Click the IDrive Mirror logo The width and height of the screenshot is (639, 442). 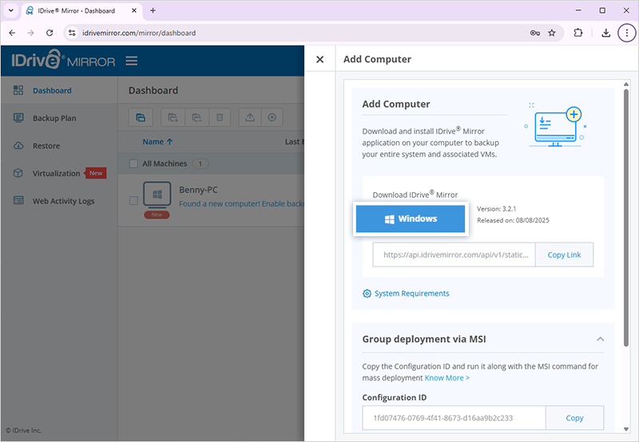point(64,60)
